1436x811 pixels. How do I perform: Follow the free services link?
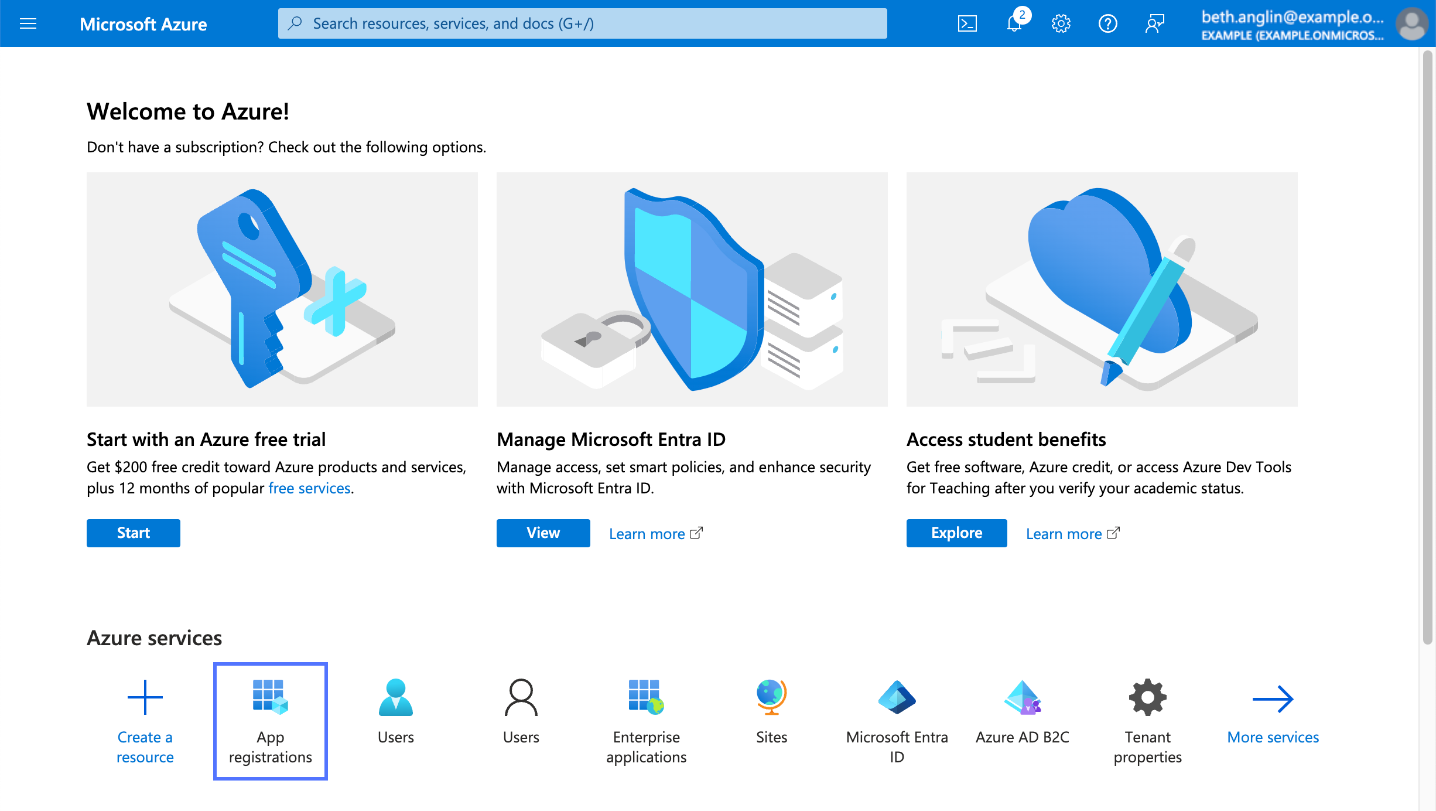[309, 488]
